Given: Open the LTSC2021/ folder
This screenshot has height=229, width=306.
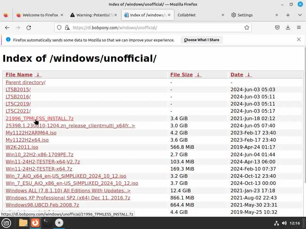Looking at the screenshot, I should point(18,111).
